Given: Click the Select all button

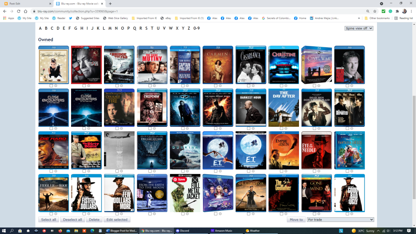Looking at the screenshot, I should point(49,220).
